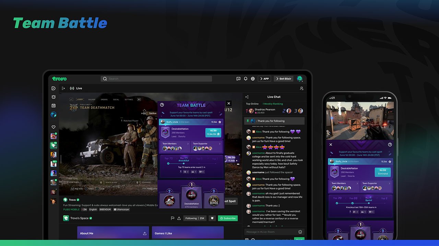Click the share upload icon next to the flag

pos(179,218)
